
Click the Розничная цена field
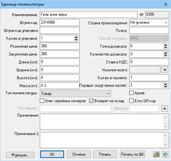point(60,46)
